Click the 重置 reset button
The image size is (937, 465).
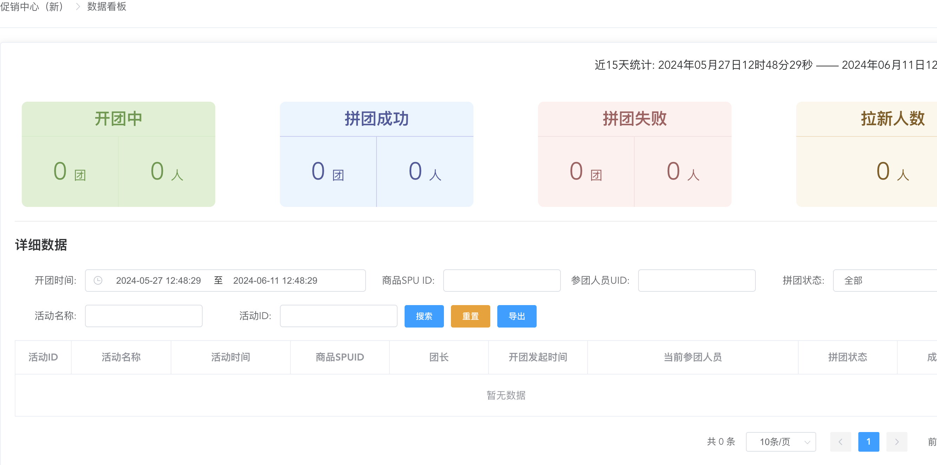point(470,316)
